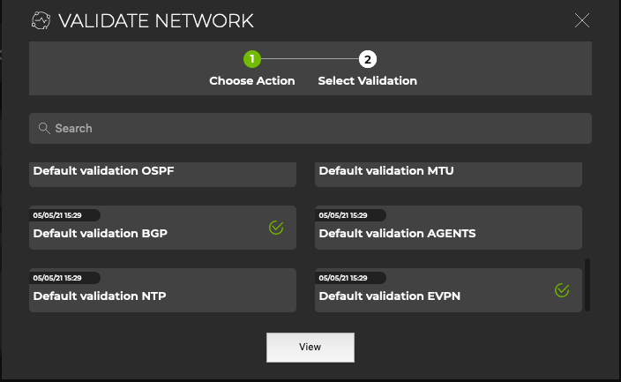This screenshot has width=621, height=382.
Task: Click the timestamp badge on the NTP card
Action: pyautogui.click(x=61, y=277)
